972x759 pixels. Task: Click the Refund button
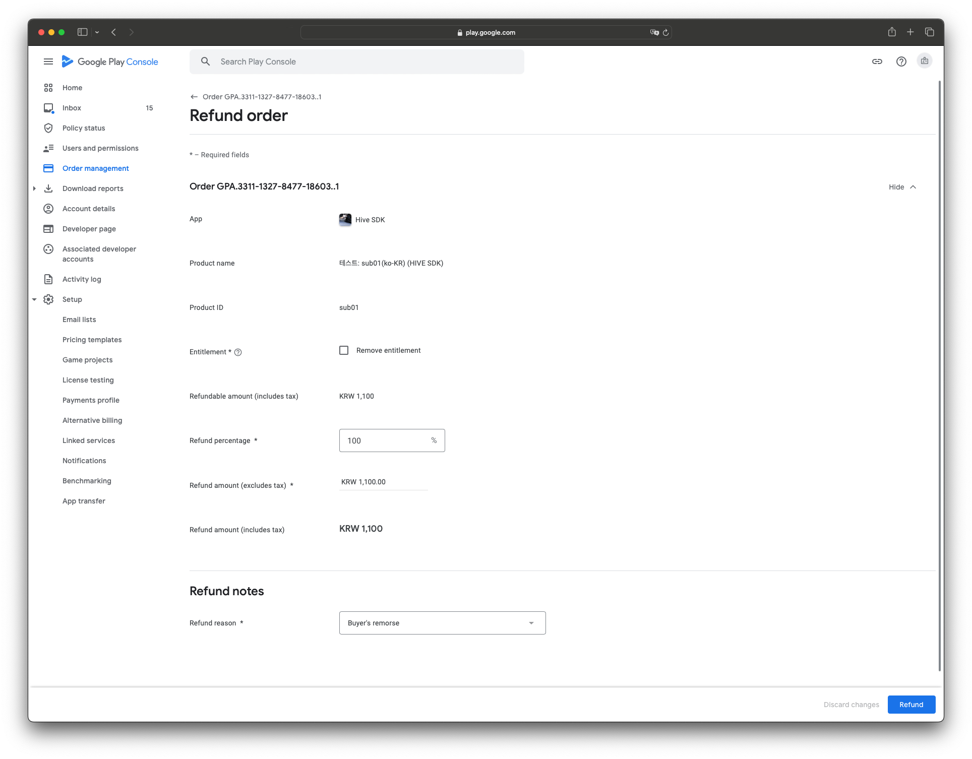pos(911,704)
